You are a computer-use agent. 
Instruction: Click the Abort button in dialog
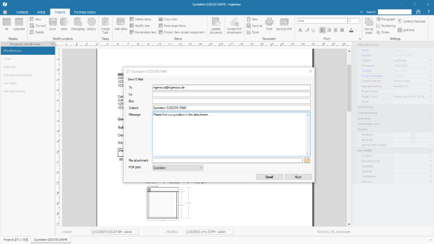pos(298,177)
